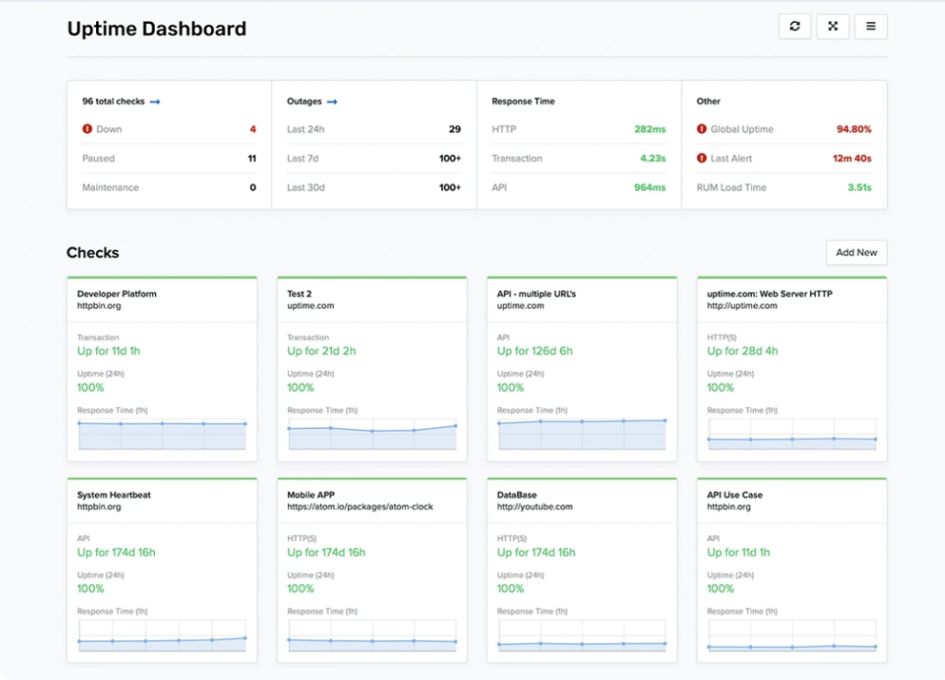The width and height of the screenshot is (945, 680).
Task: Click the Last 24h outages count
Action: pyautogui.click(x=454, y=129)
